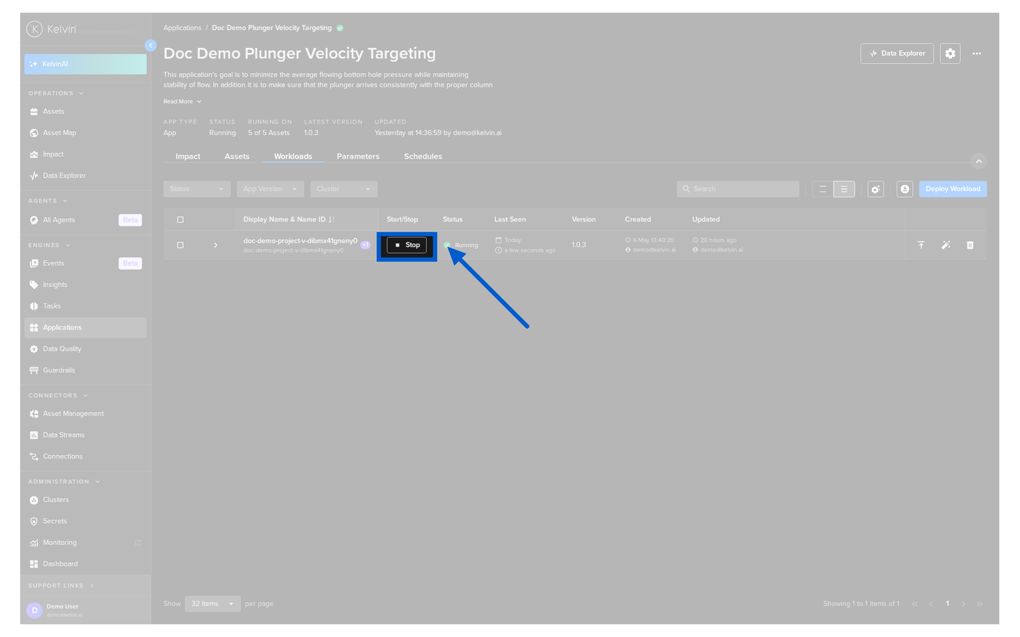Collapse the Agents section

48,201
